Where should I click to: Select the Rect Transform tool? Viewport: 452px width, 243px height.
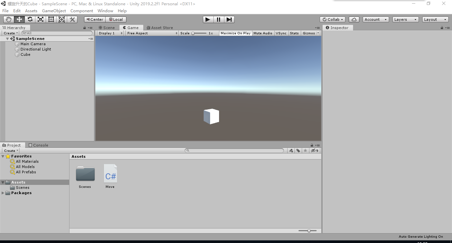point(51,19)
